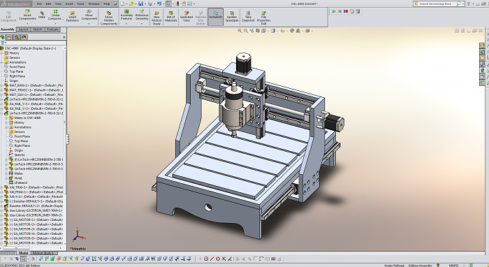
Task: Stop the macro
Action: [340, 11]
